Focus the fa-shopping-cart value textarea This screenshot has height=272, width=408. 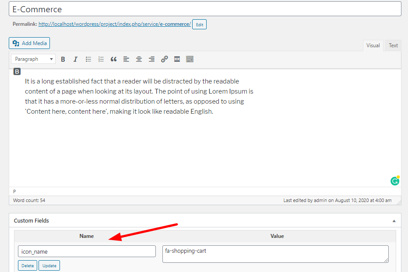pyautogui.click(x=275, y=254)
